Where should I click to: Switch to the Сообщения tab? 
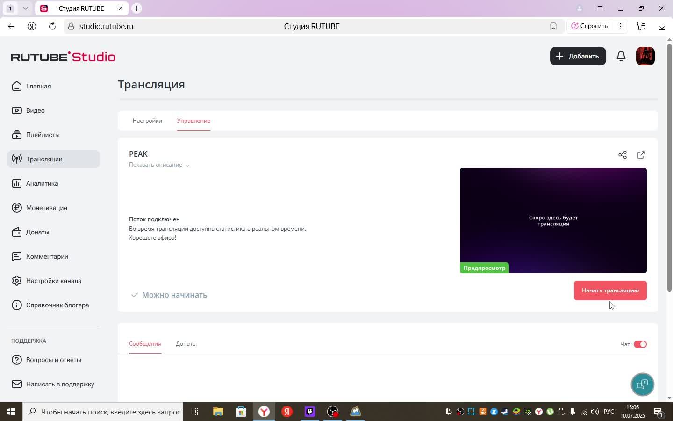(x=145, y=344)
